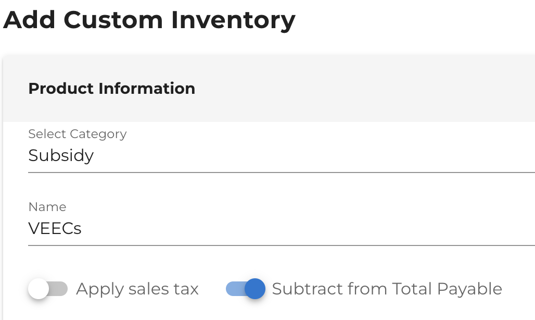Click empty space right of VEECs
The height and width of the screenshot is (320, 535).
coord(312,228)
